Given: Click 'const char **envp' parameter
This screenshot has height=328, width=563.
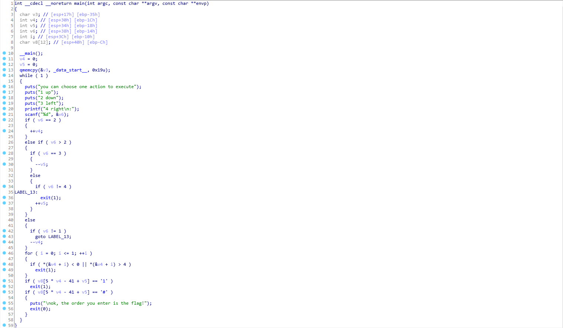Looking at the screenshot, I should pyautogui.click(x=184, y=3).
